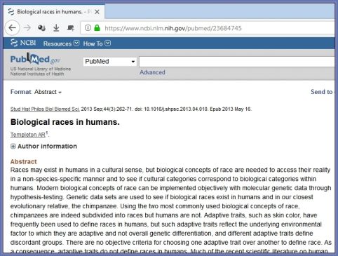Click the toolbar icon left of the address bar

(x=71, y=28)
